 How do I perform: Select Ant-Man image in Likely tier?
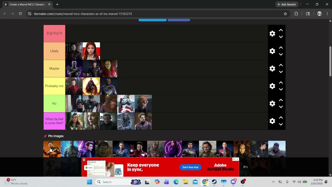point(74,51)
